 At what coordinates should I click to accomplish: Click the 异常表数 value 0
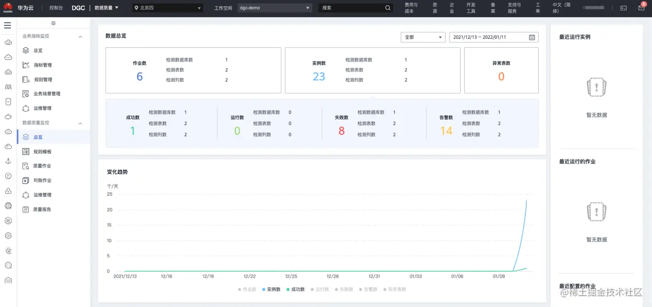[501, 77]
